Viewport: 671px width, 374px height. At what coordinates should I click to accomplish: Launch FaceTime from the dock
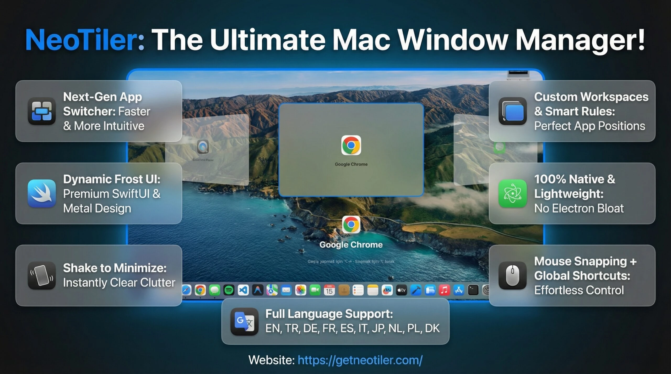pos(314,289)
